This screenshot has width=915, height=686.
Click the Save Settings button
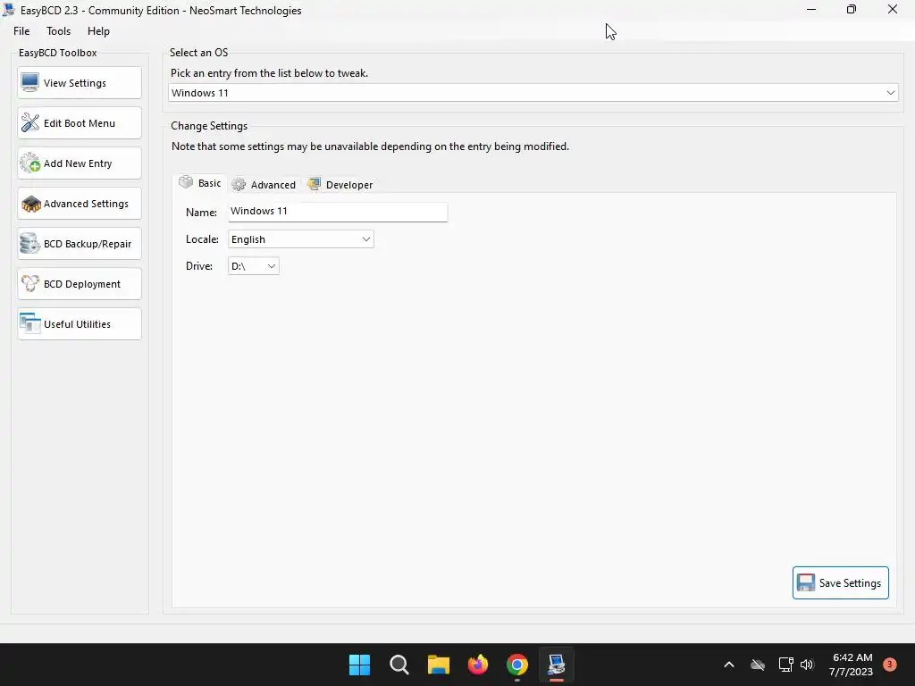[840, 582]
